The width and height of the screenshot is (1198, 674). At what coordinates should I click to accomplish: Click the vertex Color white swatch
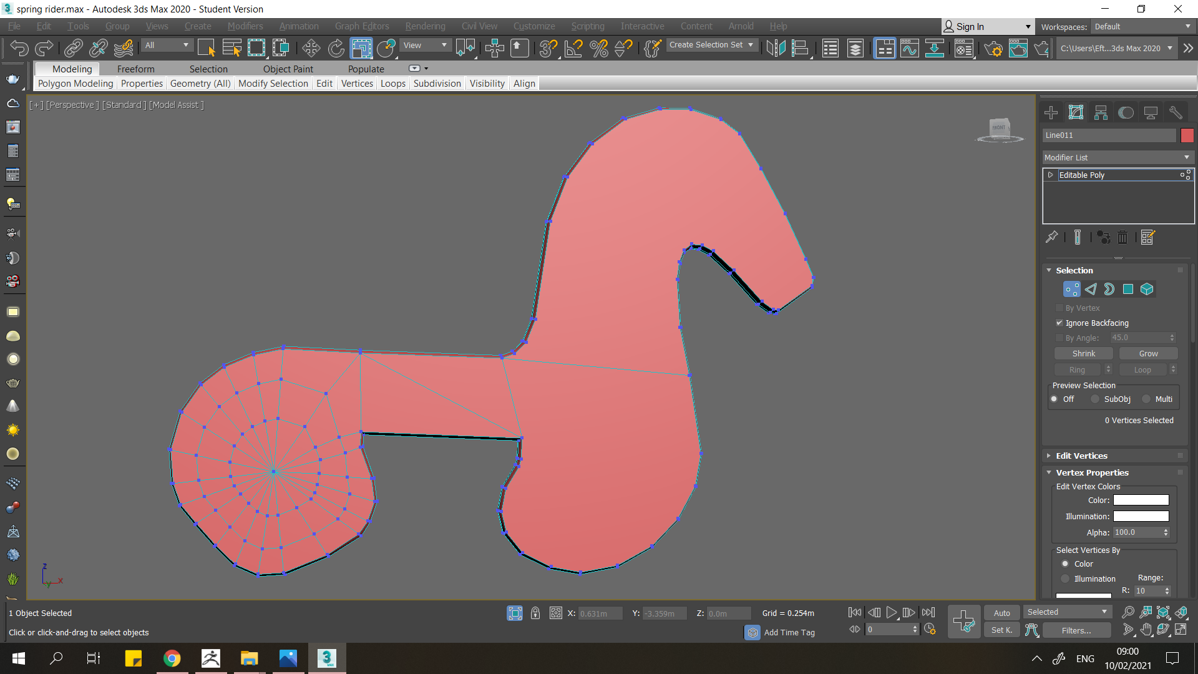pos(1141,501)
